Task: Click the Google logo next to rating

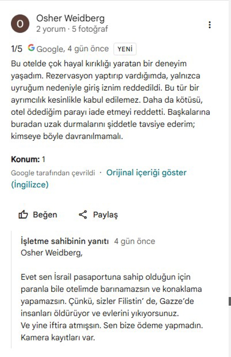Action: (31, 48)
